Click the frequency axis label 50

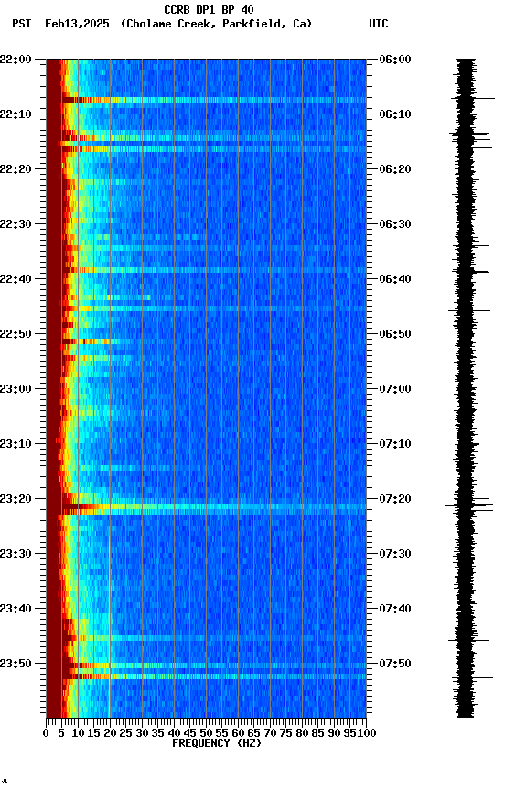(206, 733)
